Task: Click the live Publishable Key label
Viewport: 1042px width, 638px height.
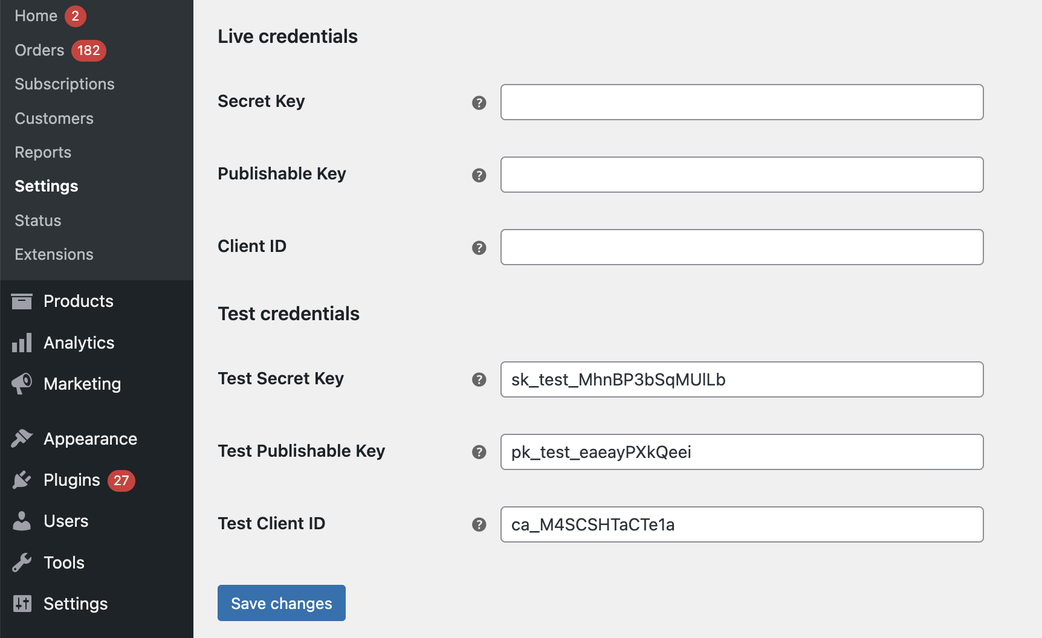Action: (x=282, y=173)
